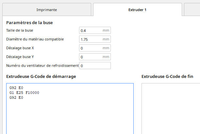Image resolution: width=200 pixels, height=134 pixels.
Task: Select the Extruder 1 tab
Action: pos(137,10)
